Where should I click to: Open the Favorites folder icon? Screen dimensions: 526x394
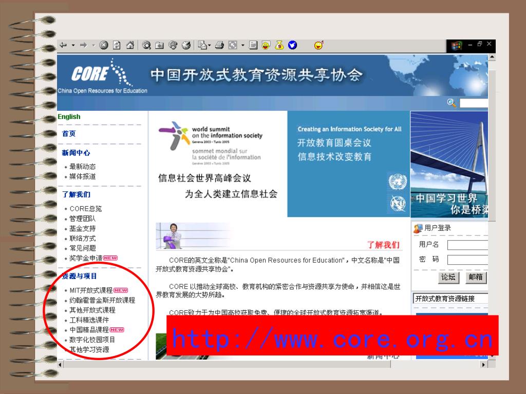pyautogui.click(x=160, y=45)
